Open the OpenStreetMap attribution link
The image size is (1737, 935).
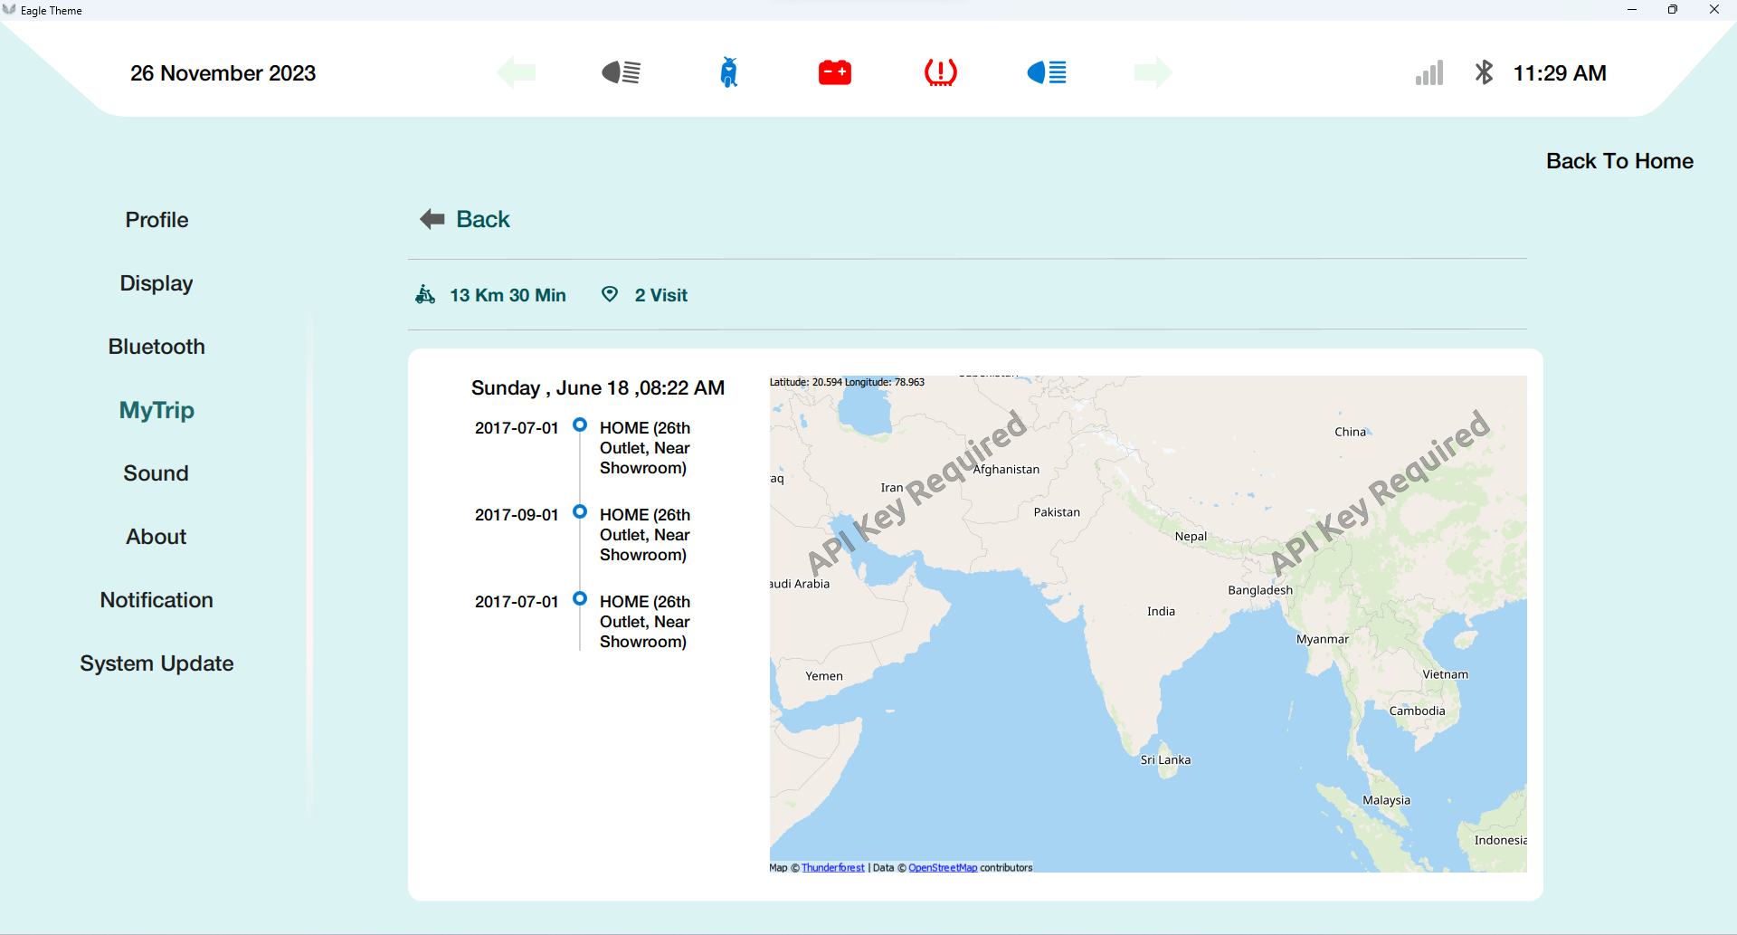pyautogui.click(x=943, y=867)
